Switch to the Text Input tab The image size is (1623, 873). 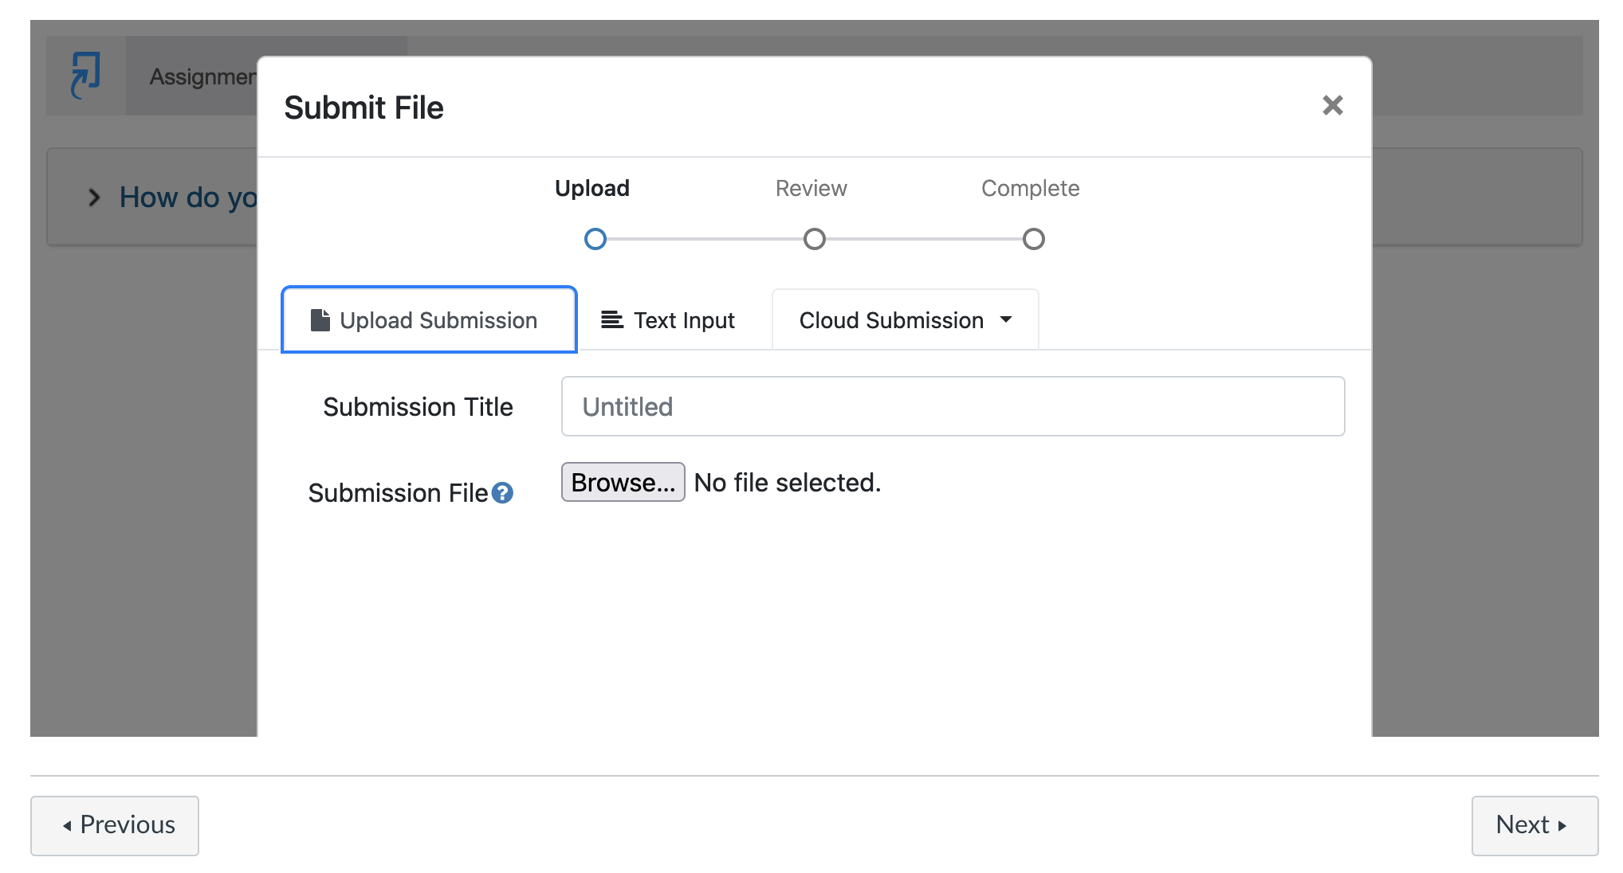(668, 320)
